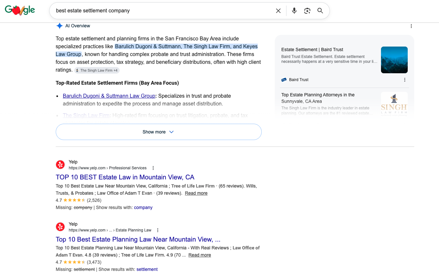
Task: Show results with 'company' link
Action: 143,207
